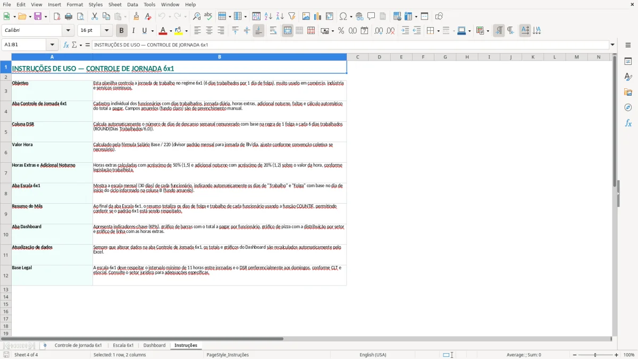Image resolution: width=638 pixels, height=359 pixels.
Task: Open the borders dropdown arrow
Action: 438,31
